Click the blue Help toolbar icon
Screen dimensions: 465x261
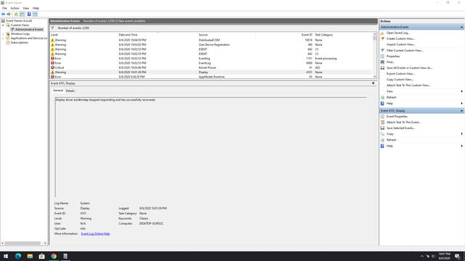[29, 14]
